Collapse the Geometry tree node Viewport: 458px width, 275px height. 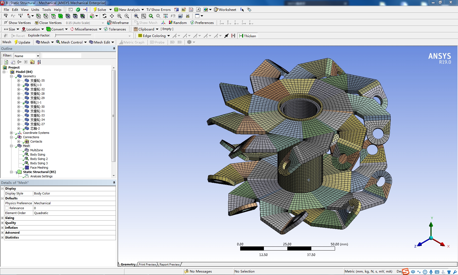(11, 76)
